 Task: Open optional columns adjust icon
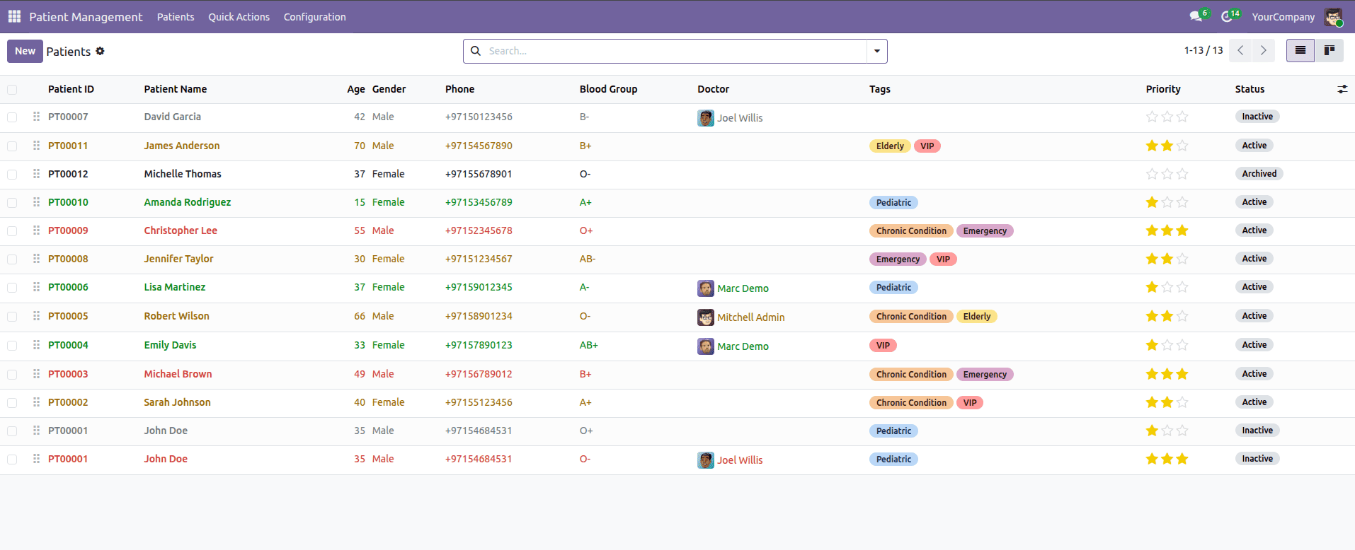pos(1342,89)
